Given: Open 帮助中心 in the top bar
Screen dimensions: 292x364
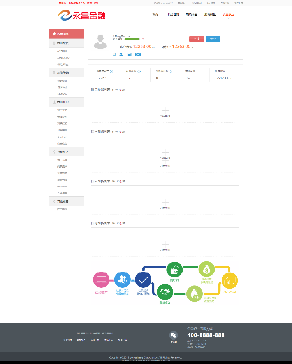Looking at the screenshot, I should [225, 3].
